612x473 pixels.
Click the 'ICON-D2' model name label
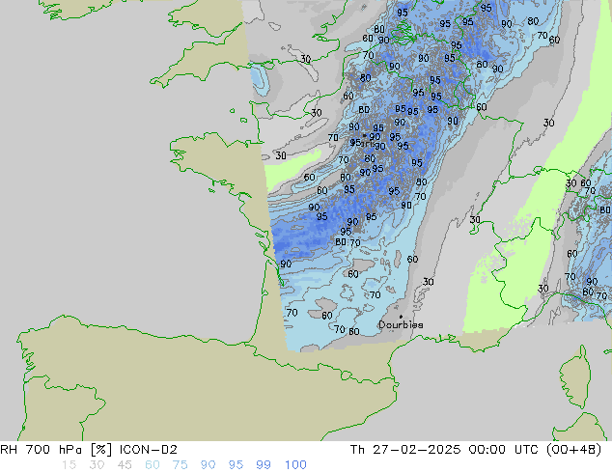[149, 450]
